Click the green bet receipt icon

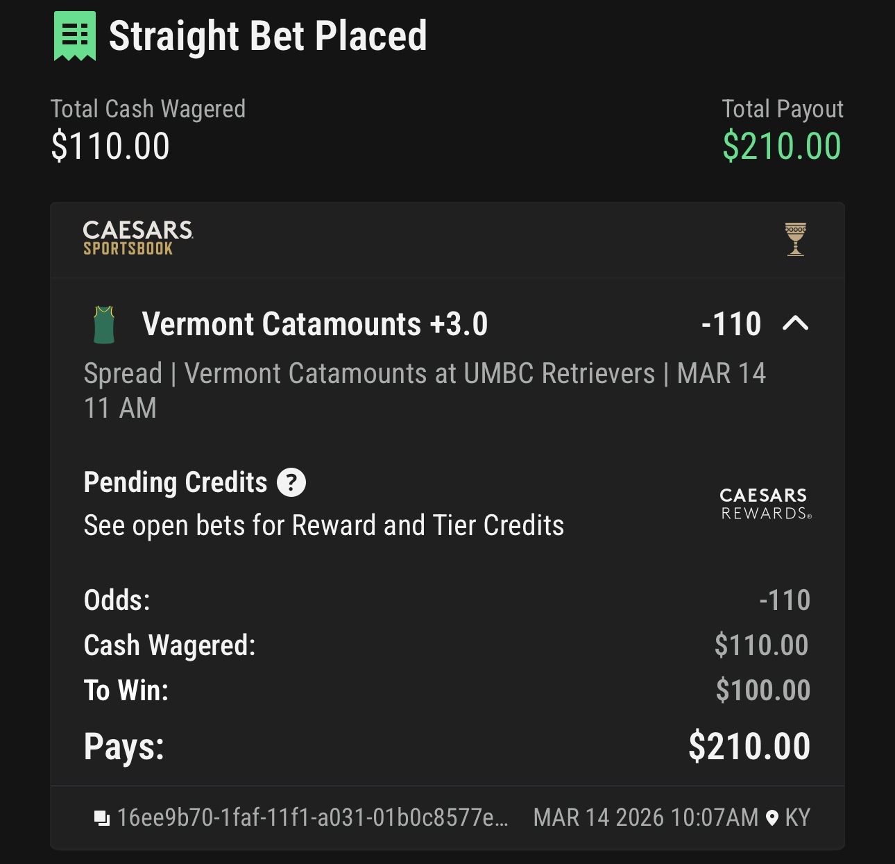[75, 36]
